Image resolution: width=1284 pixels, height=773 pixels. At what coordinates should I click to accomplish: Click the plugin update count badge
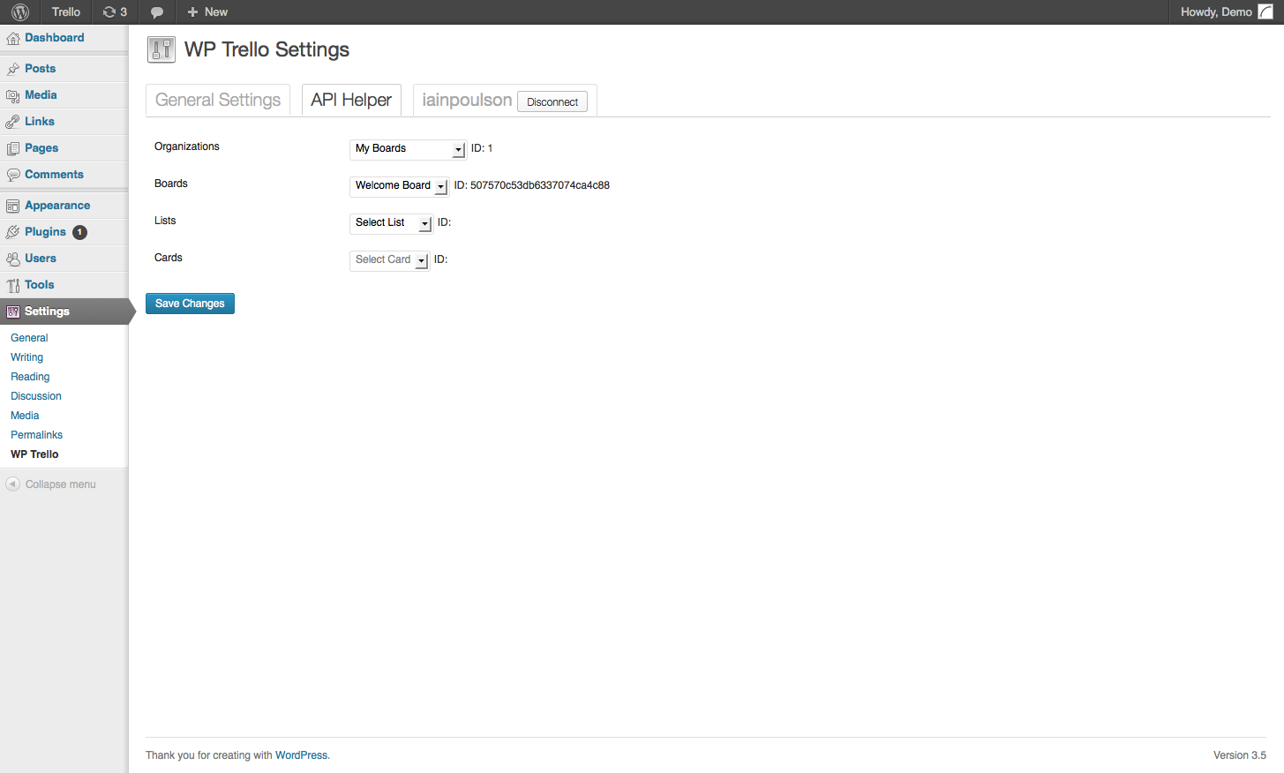tap(79, 232)
